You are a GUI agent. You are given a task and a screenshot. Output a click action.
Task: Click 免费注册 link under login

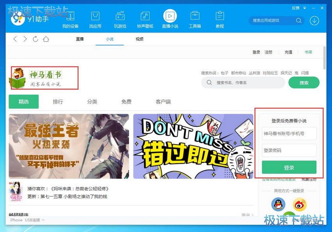click(309, 180)
